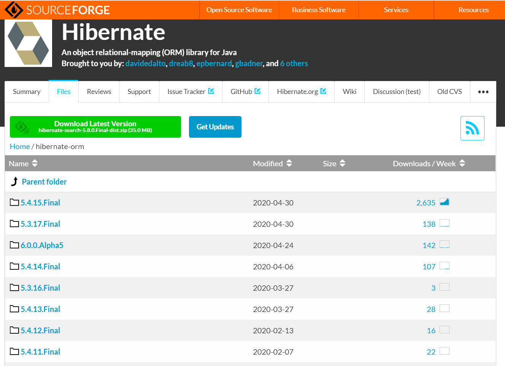Click the 138 weekly downloads count
The width and height of the screenshot is (505, 366).
click(x=429, y=224)
